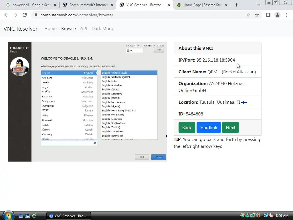Screen dimensions: 293x220
Task: Click Show Desktop quick launch icon
Action: (x=21, y=216)
